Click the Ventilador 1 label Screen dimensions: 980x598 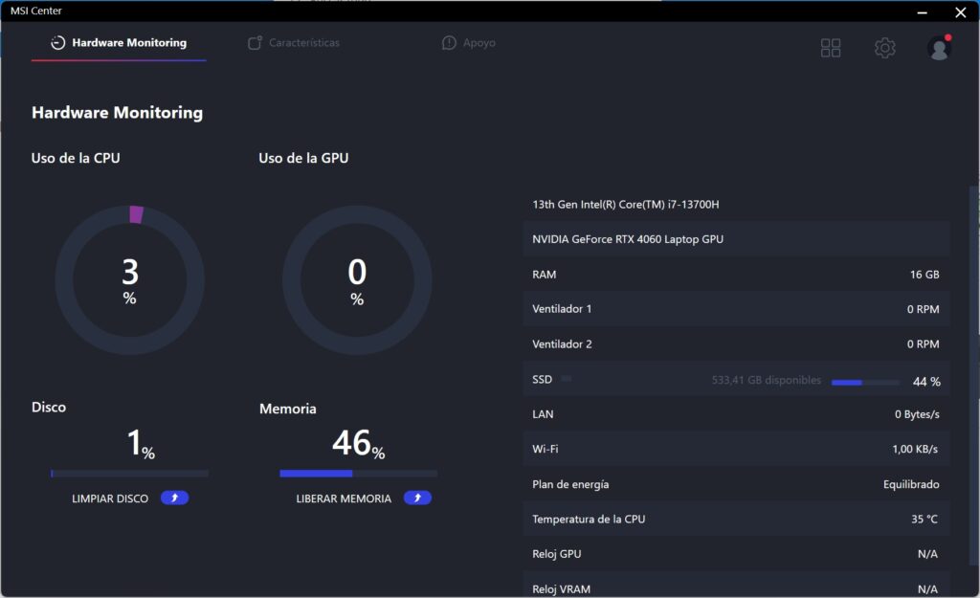coord(562,309)
